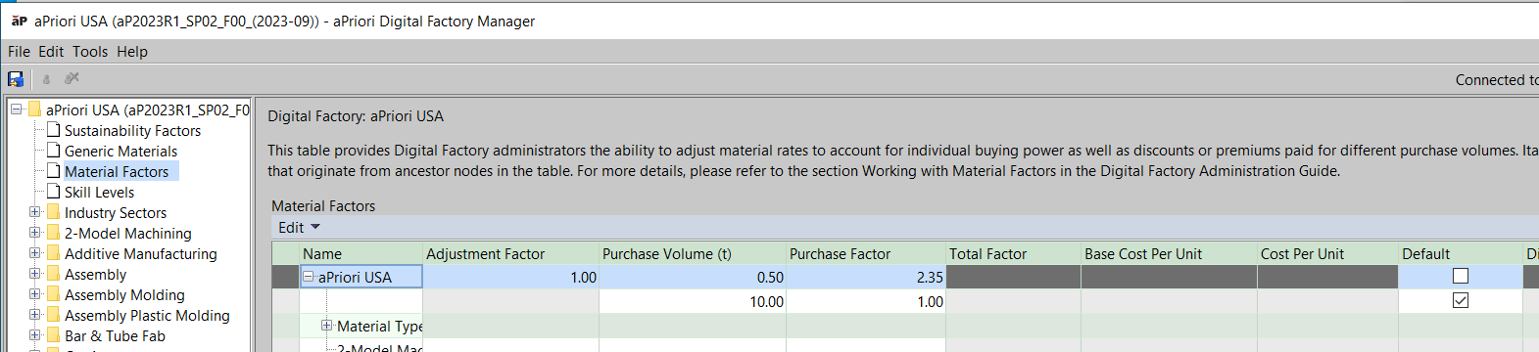This screenshot has height=352, width=1539.
Task: Click the aPriori USA root folder icon
Action: [35, 110]
